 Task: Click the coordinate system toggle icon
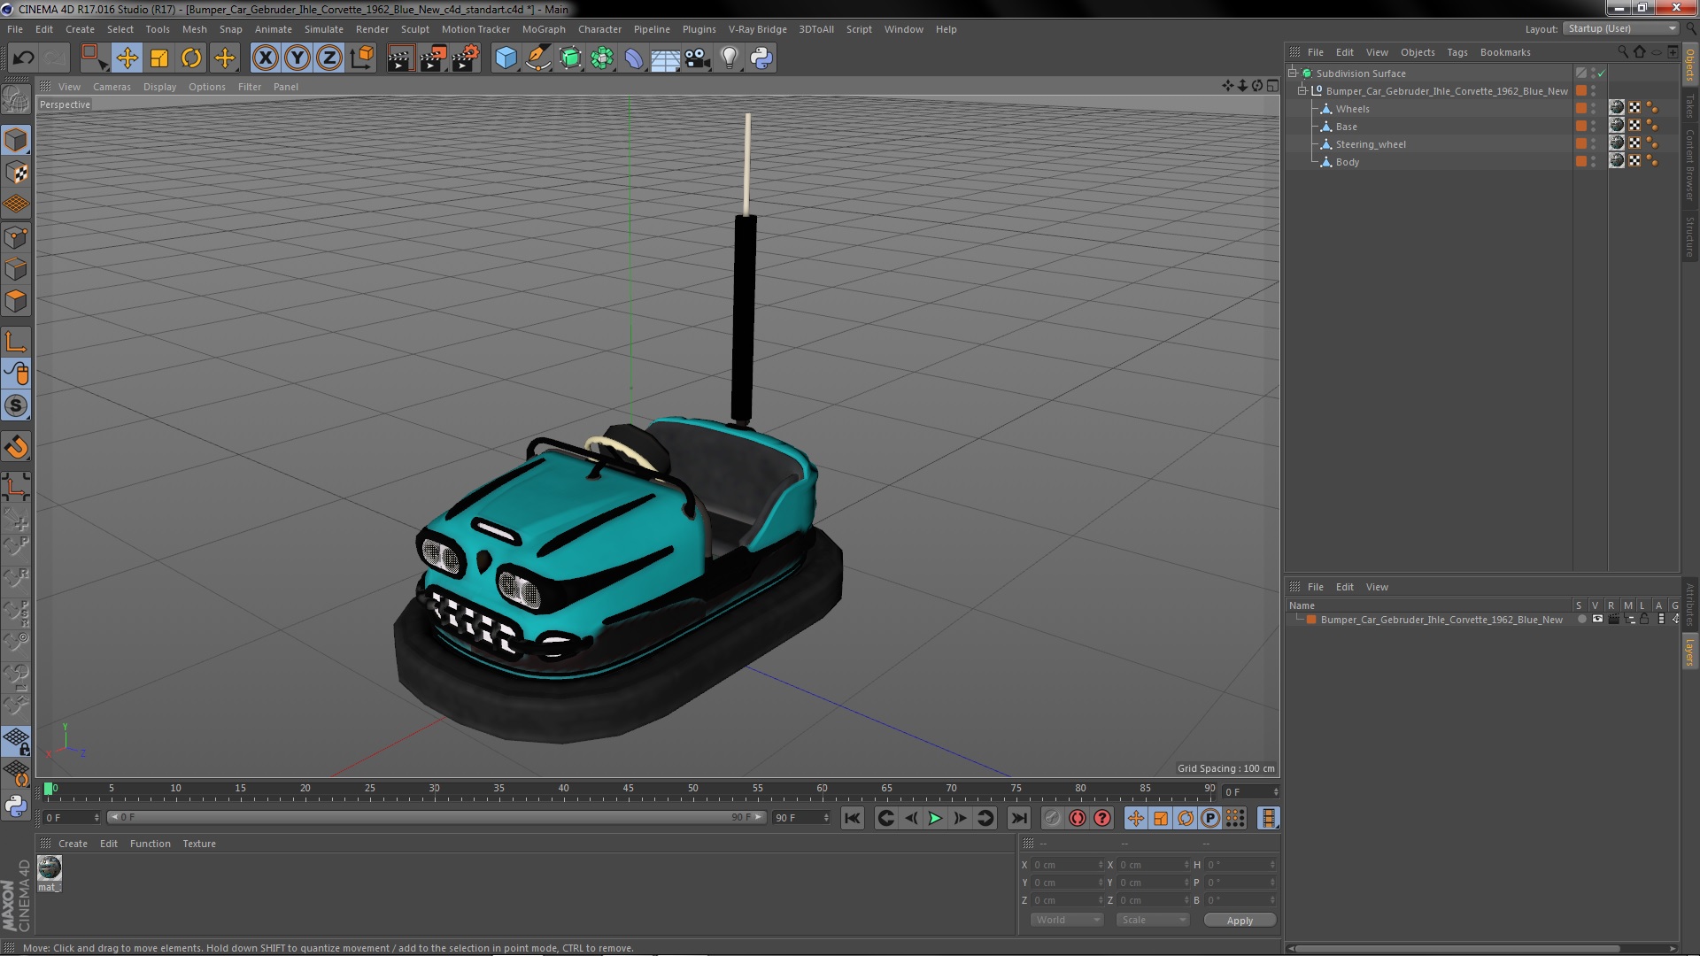tap(362, 58)
